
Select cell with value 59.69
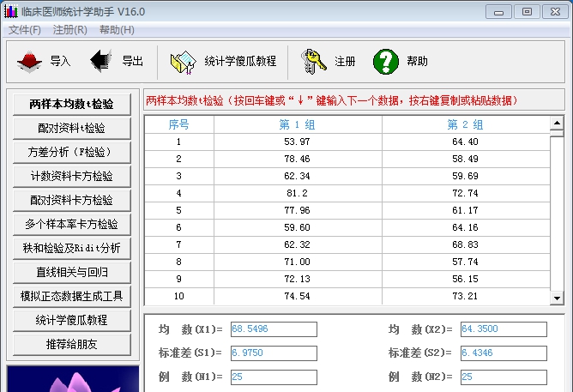[x=466, y=176]
